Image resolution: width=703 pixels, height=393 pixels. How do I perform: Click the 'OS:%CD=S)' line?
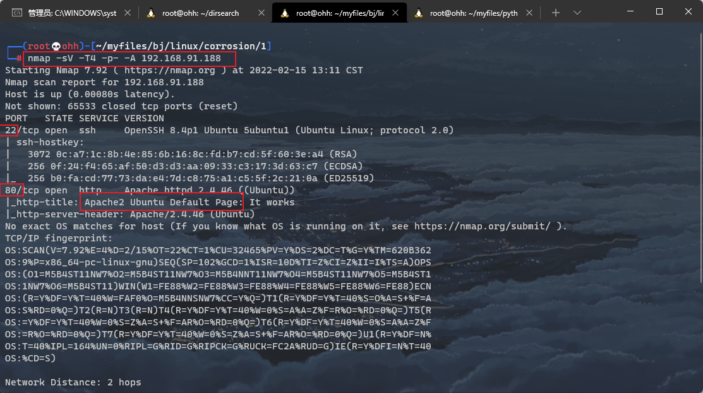[30, 358]
